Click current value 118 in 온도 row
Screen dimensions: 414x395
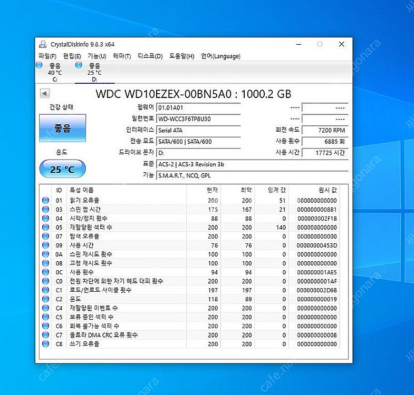point(213,299)
